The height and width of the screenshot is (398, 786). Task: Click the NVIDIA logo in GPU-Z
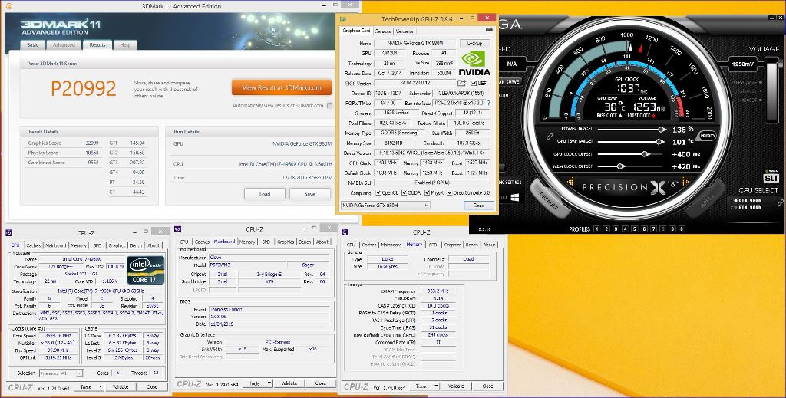474,63
